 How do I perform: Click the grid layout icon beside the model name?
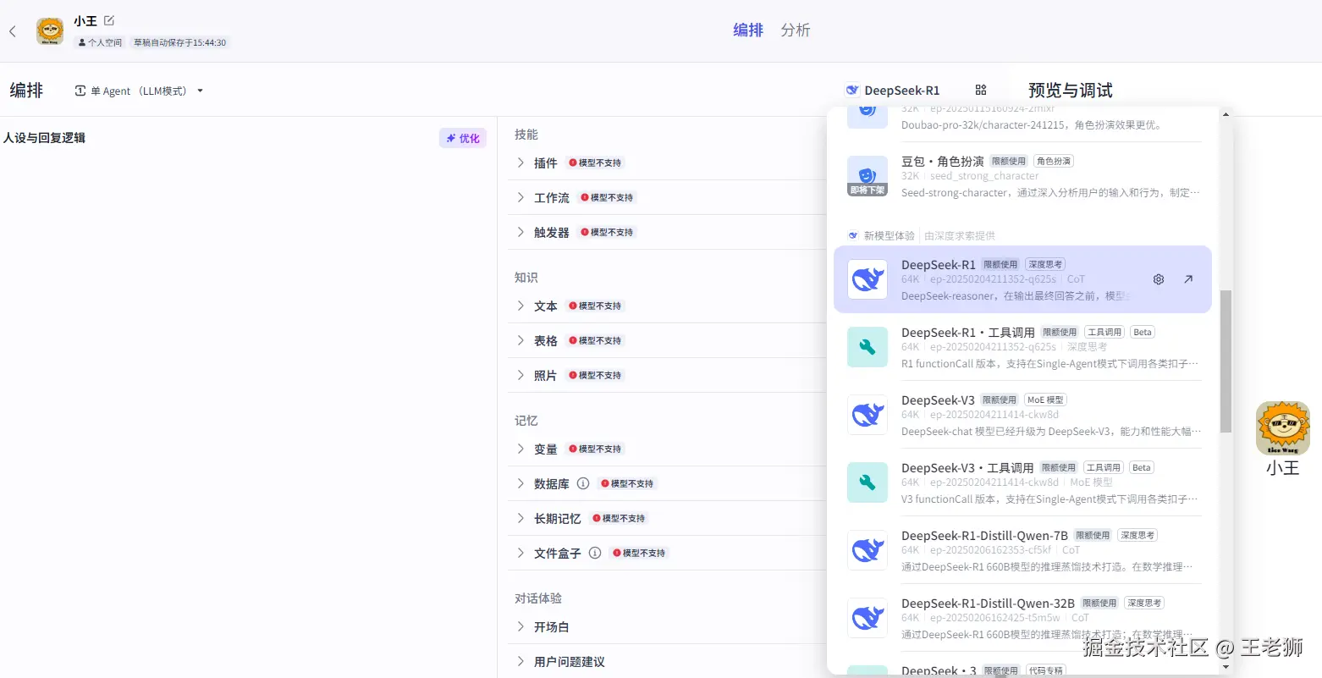tap(981, 90)
